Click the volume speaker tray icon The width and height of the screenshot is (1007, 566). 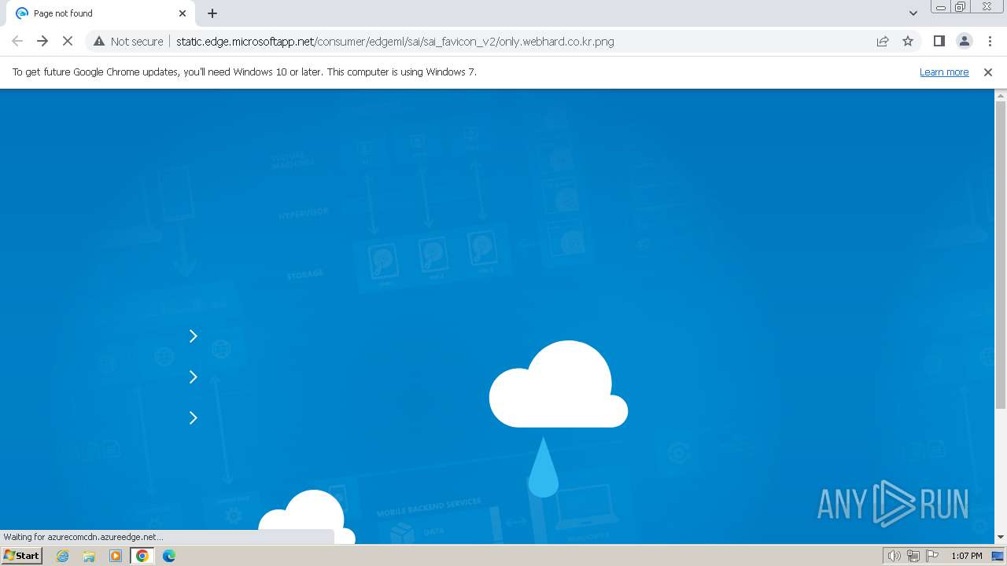(x=894, y=556)
